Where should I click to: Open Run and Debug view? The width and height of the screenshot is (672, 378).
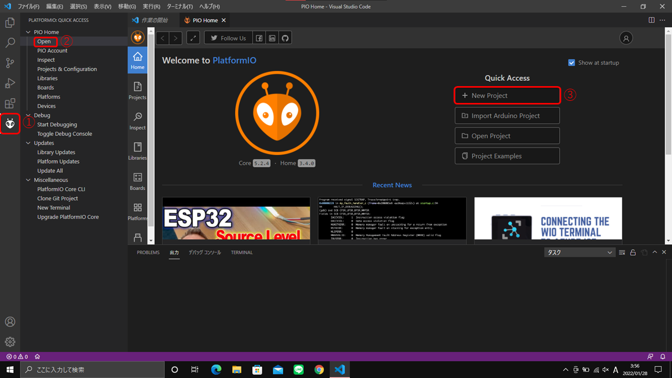10,83
